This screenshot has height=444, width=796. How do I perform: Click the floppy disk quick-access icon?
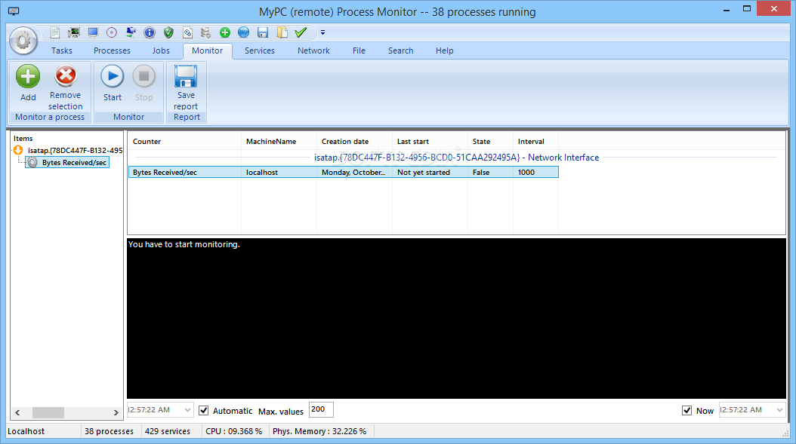263,32
